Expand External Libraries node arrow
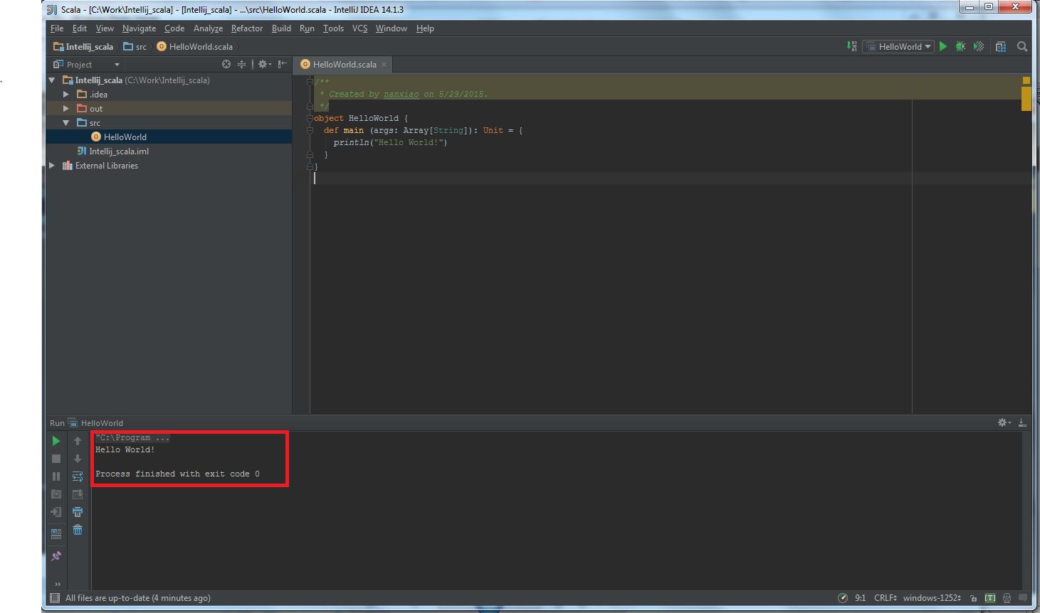The image size is (1040, 613). (x=52, y=166)
